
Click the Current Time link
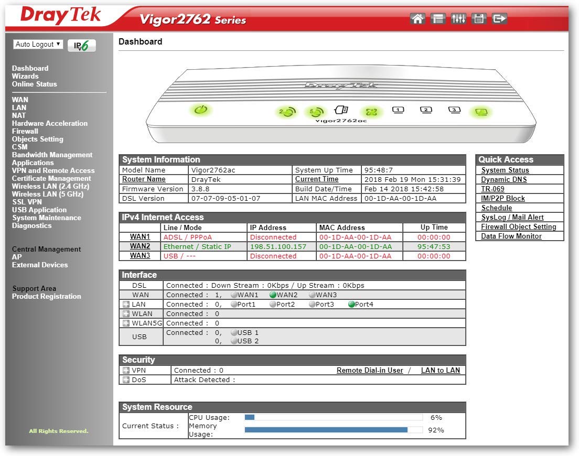point(317,179)
